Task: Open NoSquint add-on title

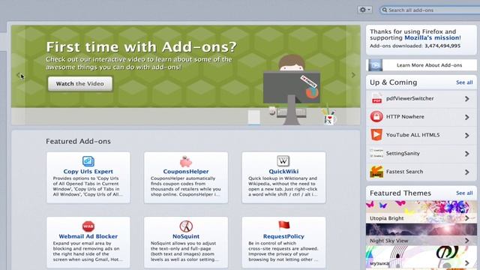Action: 186,236
